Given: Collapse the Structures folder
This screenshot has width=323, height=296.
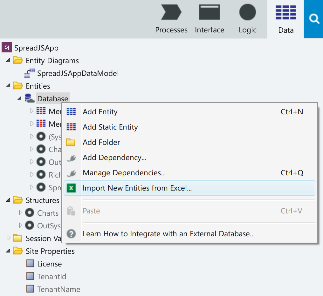Looking at the screenshot, I should click(8, 200).
